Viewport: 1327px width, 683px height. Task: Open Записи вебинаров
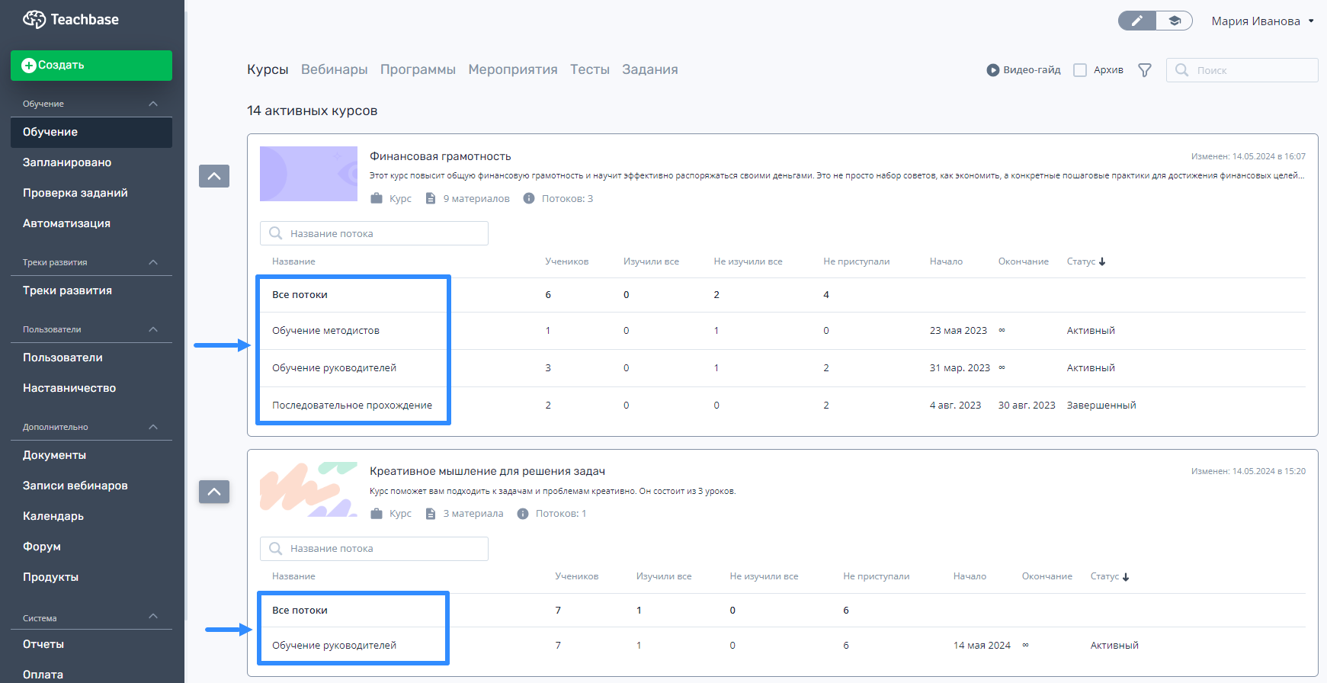[x=75, y=486]
